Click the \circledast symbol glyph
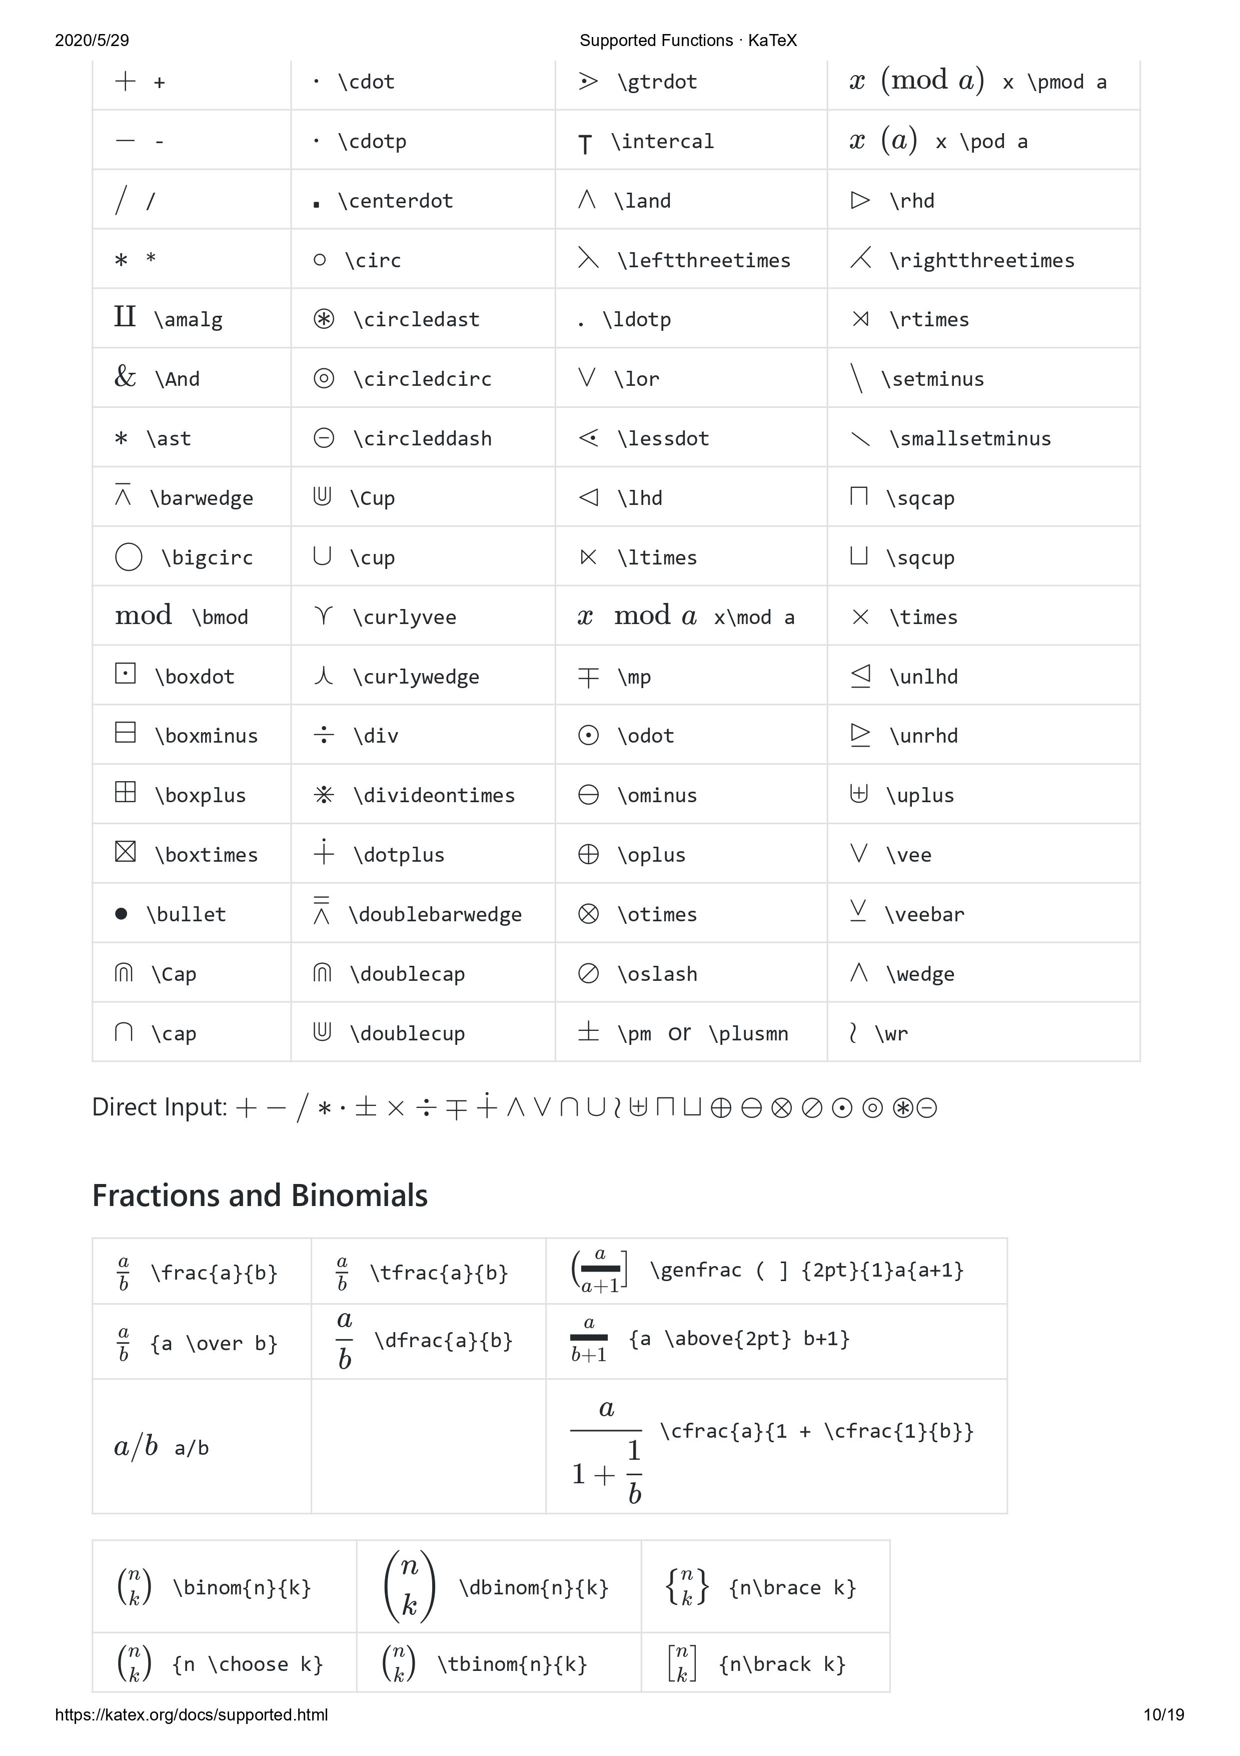 (x=323, y=319)
